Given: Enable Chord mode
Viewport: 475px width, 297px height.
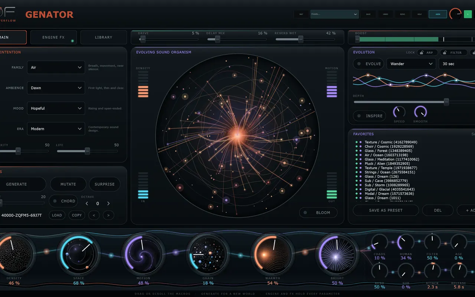Looking at the screenshot, I should coord(64,201).
